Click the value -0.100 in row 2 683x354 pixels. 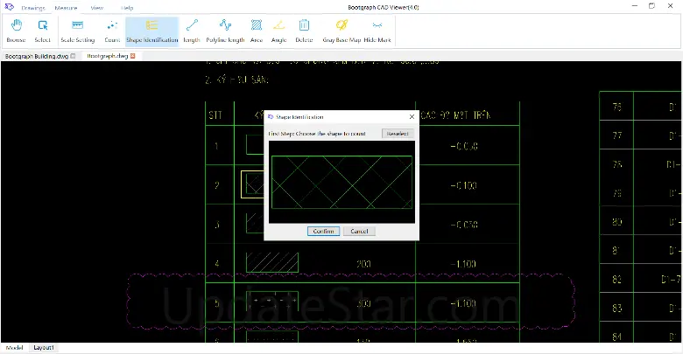(463, 185)
